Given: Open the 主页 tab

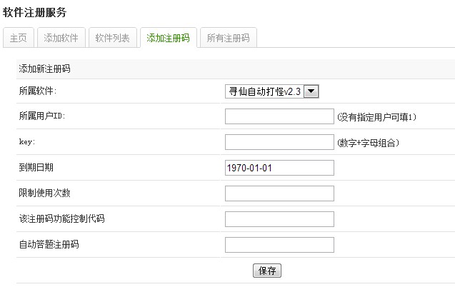Looking at the screenshot, I should click(19, 38).
